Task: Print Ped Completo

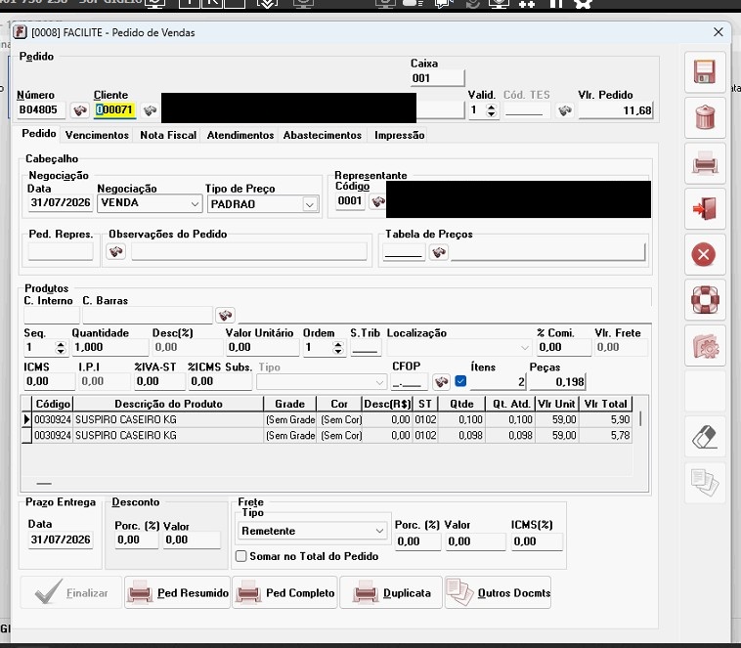Action: pyautogui.click(x=285, y=592)
